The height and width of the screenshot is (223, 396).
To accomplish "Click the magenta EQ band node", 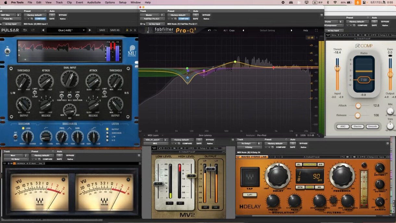I will (204, 71).
